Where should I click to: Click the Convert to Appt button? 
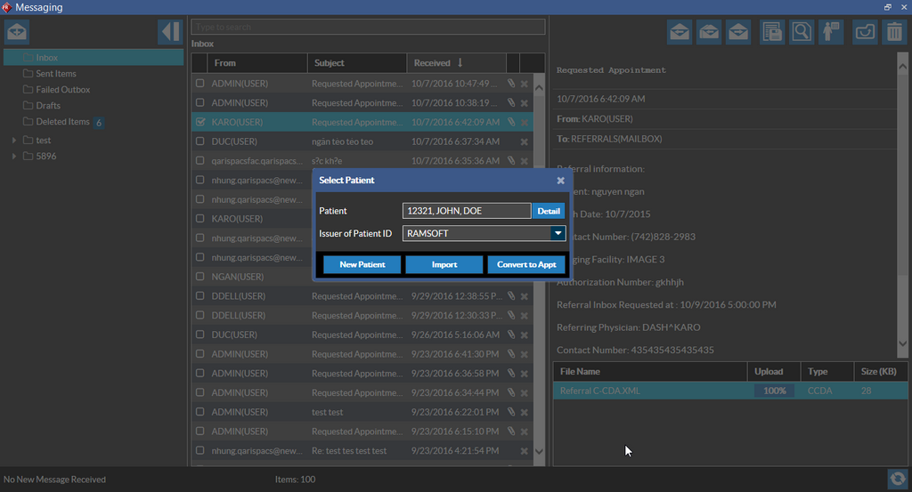pos(526,265)
